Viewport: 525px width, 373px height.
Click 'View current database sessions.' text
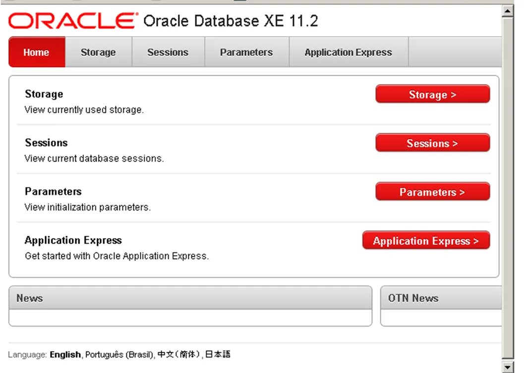point(94,158)
